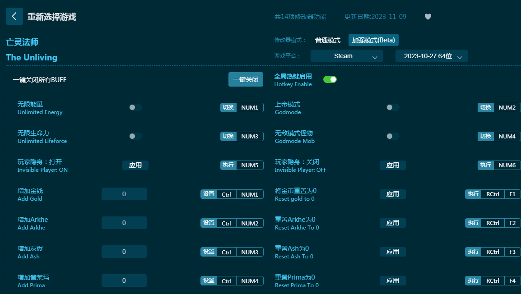Click 更新日期:2023-11-09 text
Image resolution: width=521 pixels, height=294 pixels.
(375, 17)
